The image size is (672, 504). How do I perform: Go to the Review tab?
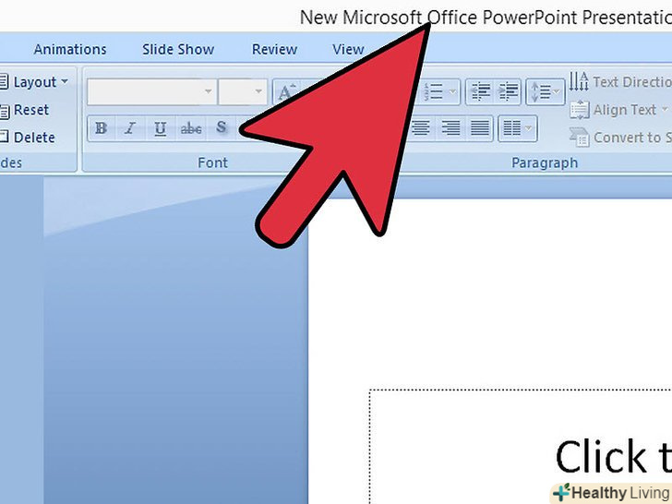coord(274,50)
